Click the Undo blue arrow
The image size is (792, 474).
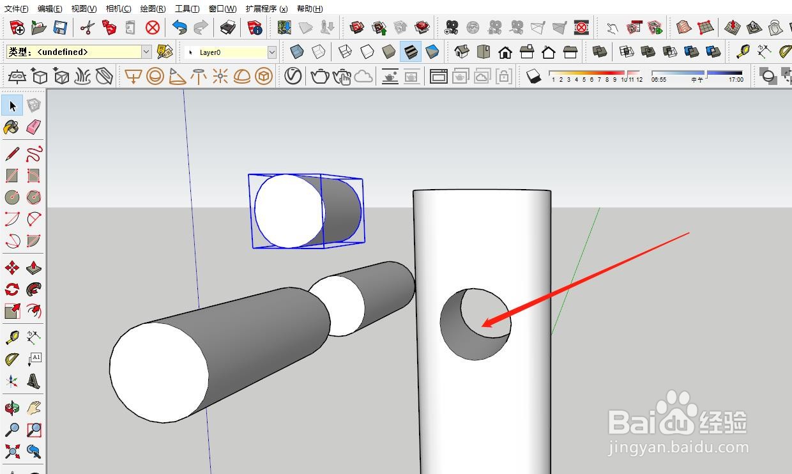click(x=179, y=27)
